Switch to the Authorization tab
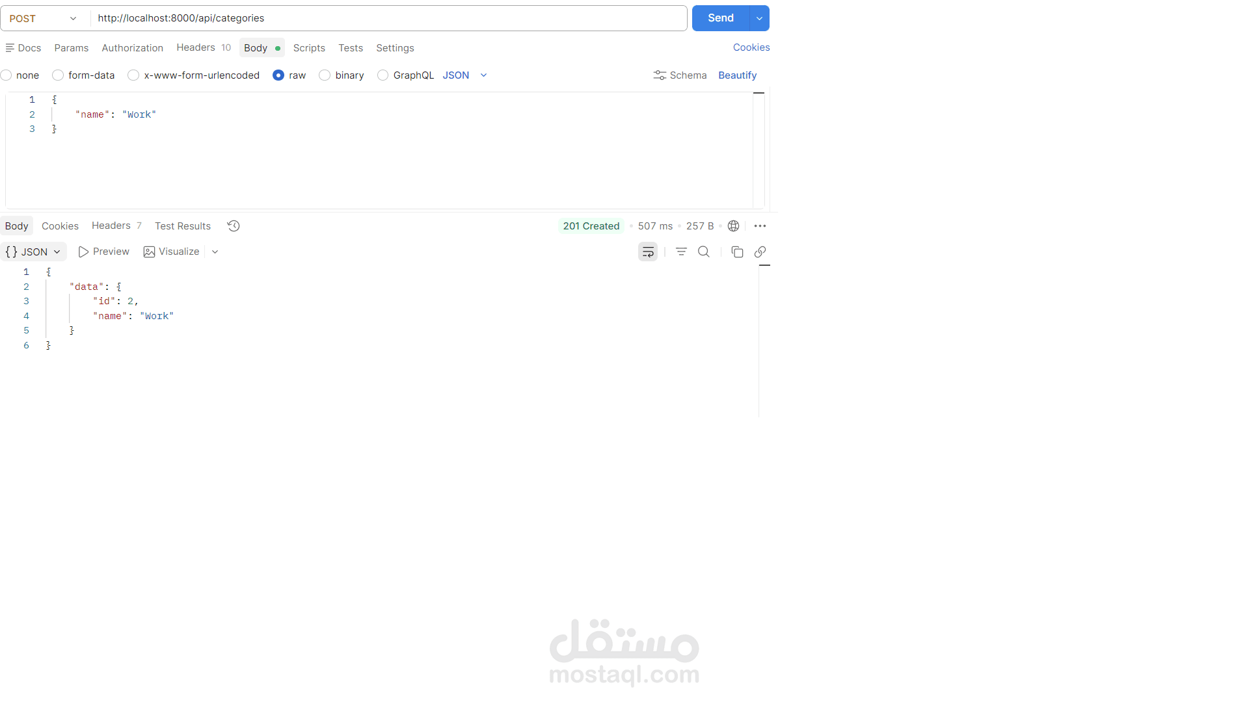Viewport: 1249px width, 702px height. (132, 47)
